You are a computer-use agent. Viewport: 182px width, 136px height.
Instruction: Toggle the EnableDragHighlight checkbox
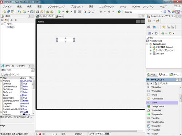21,109
